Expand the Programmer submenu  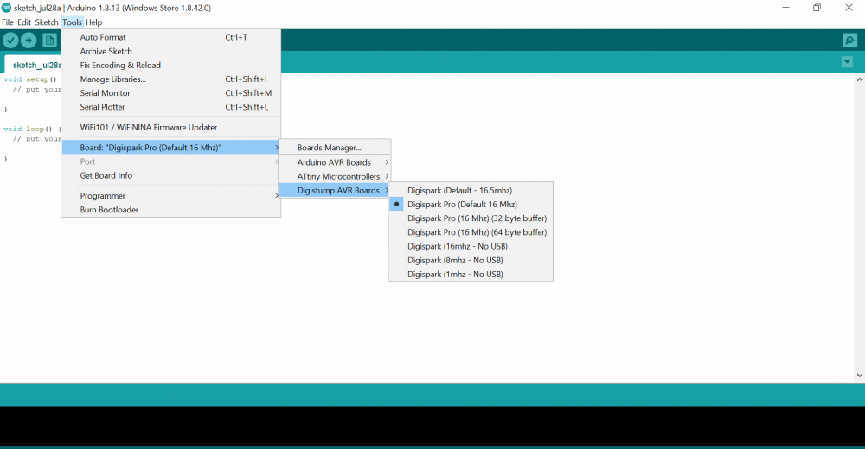click(171, 196)
